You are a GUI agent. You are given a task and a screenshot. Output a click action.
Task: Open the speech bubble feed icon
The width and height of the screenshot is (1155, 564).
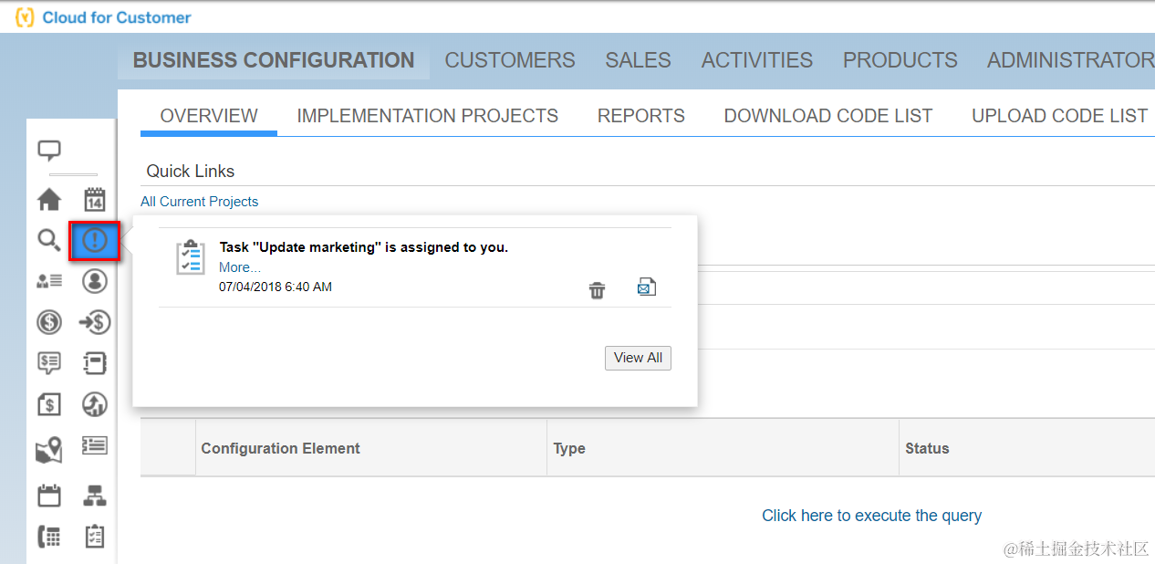(x=49, y=151)
